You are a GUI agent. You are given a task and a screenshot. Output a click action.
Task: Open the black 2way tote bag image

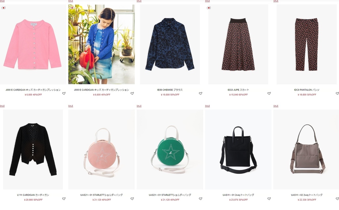pos(238,150)
